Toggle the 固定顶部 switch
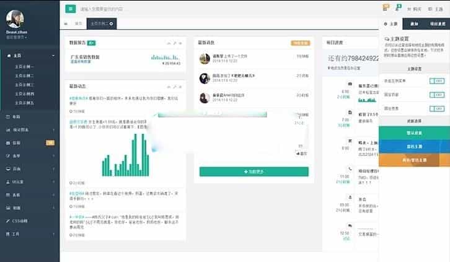The image size is (450, 262). pyautogui.click(x=437, y=95)
